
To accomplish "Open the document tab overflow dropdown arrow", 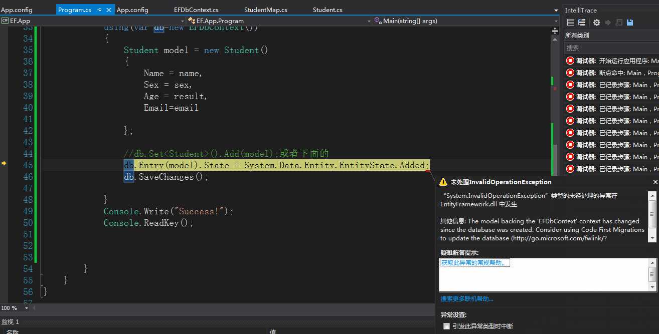I will point(556,11).
